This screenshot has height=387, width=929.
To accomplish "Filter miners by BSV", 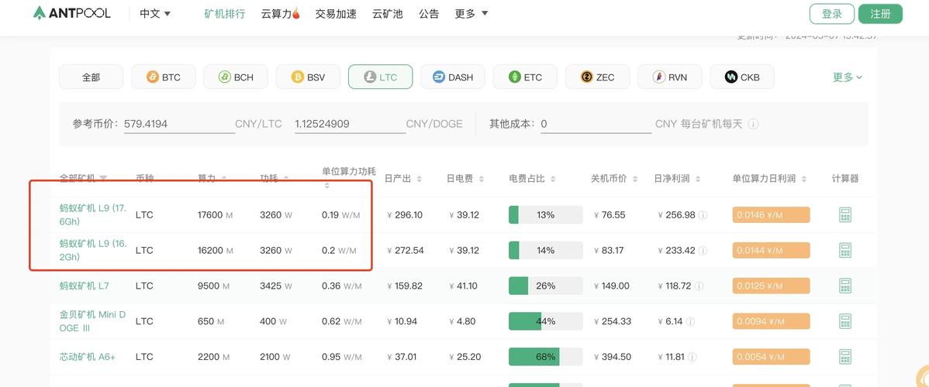I will pos(308,77).
